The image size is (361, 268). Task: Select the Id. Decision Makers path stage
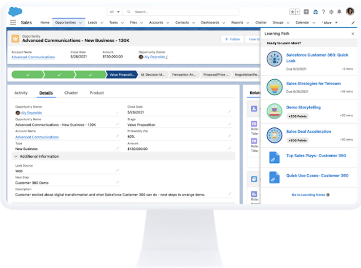153,74
